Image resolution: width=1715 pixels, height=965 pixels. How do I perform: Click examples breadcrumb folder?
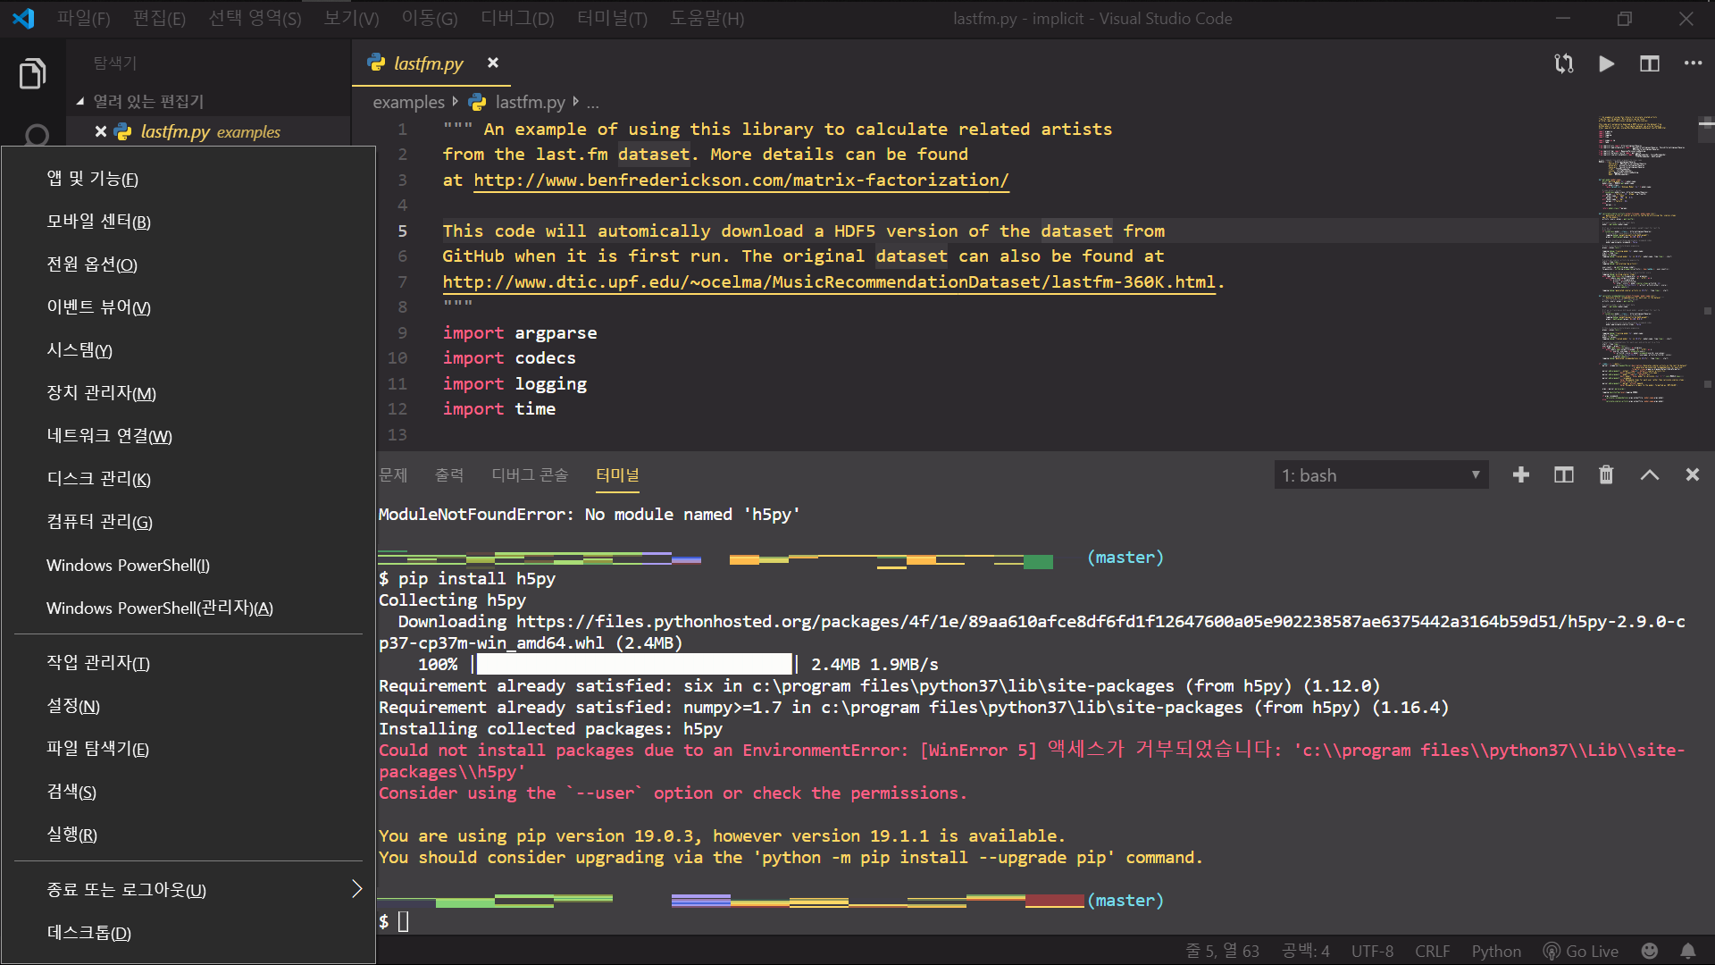408,103
